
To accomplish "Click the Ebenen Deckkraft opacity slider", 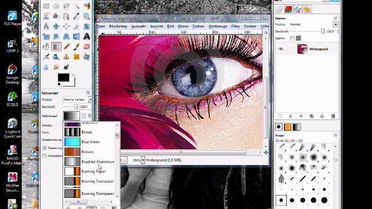I will point(307,31).
